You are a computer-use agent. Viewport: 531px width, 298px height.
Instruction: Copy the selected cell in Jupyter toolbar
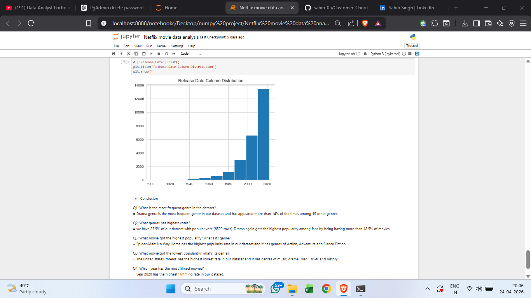pos(136,54)
